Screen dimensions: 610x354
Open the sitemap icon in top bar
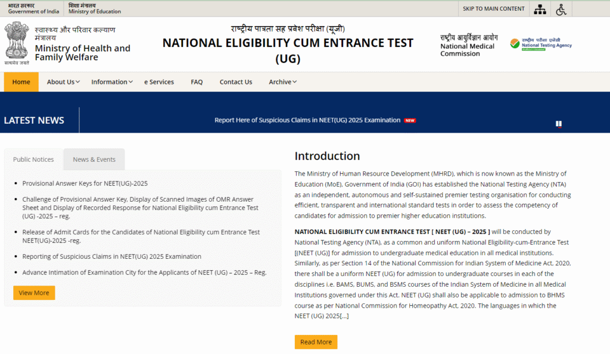point(540,10)
